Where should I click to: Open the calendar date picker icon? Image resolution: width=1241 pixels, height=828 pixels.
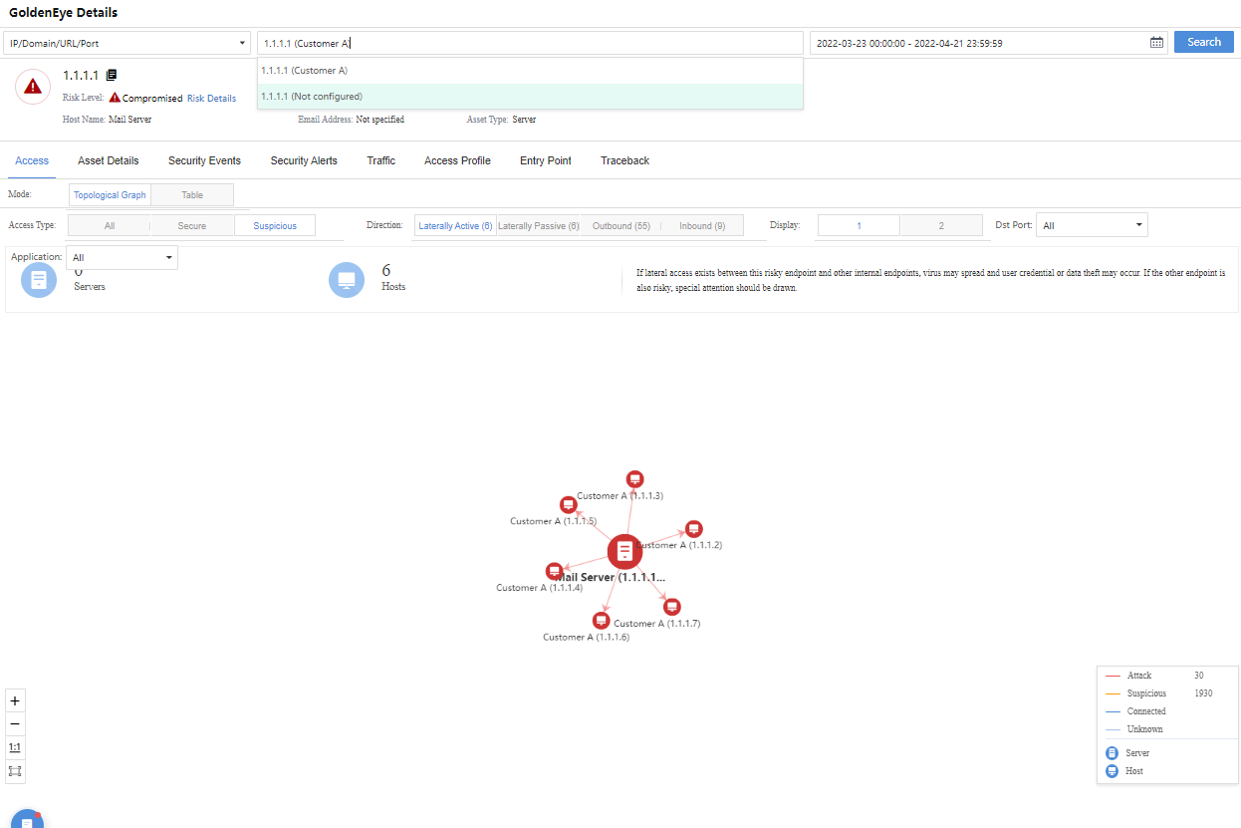coord(1156,43)
